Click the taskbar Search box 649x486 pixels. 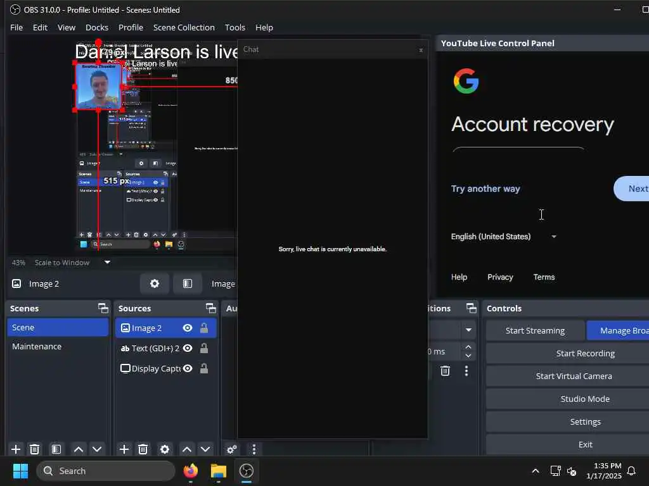pyautogui.click(x=106, y=471)
